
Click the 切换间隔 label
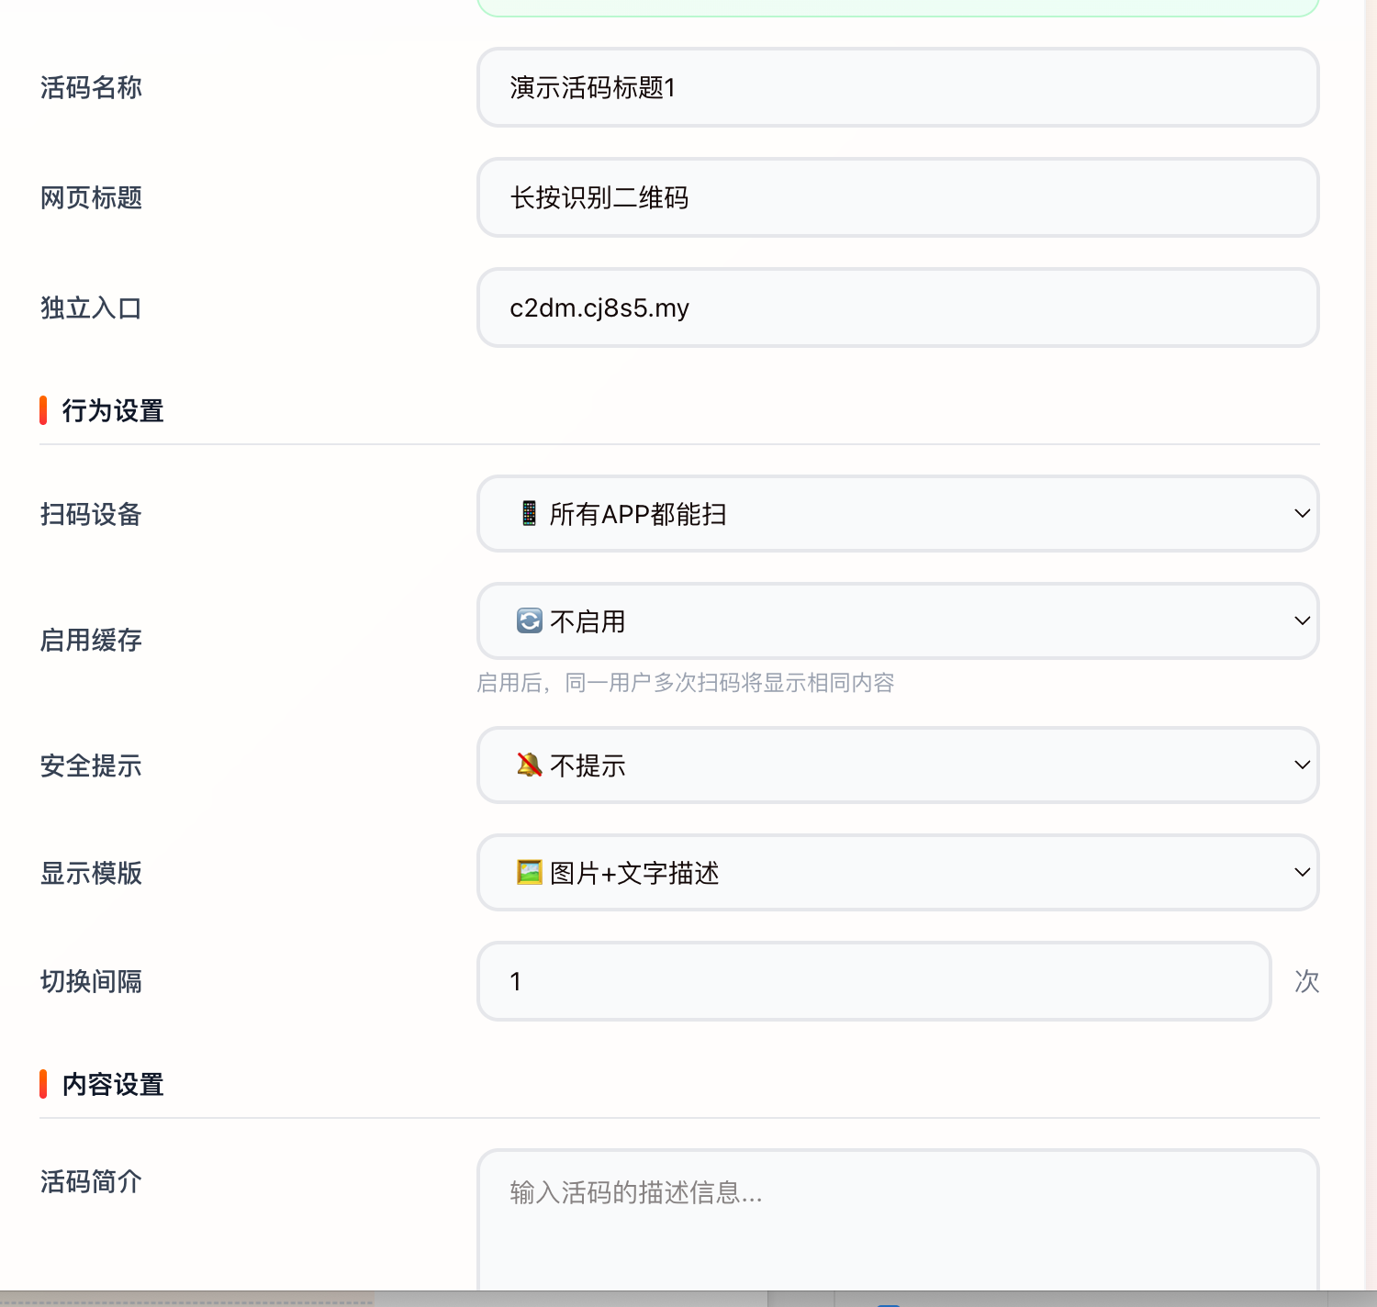(x=91, y=981)
